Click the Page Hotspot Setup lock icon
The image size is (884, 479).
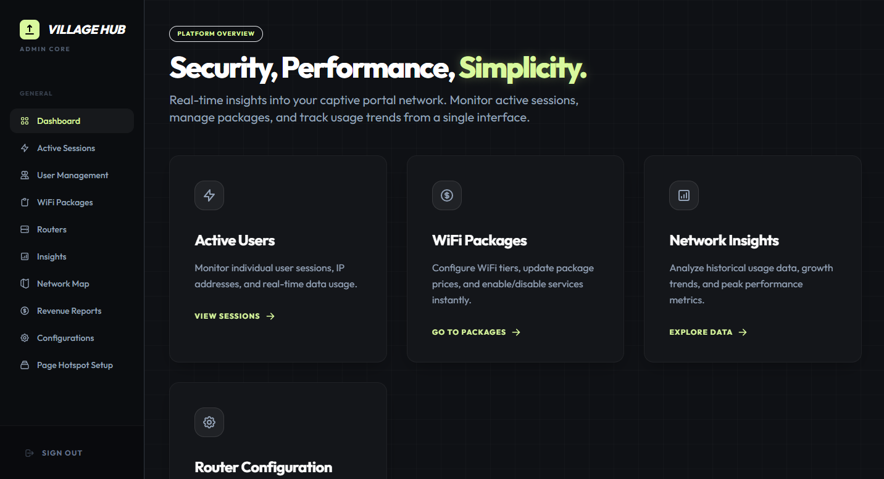point(24,365)
